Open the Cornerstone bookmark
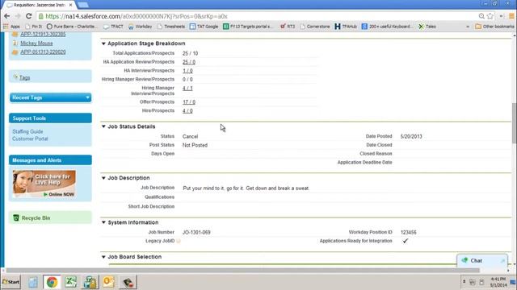The width and height of the screenshot is (517, 290). [x=315, y=27]
